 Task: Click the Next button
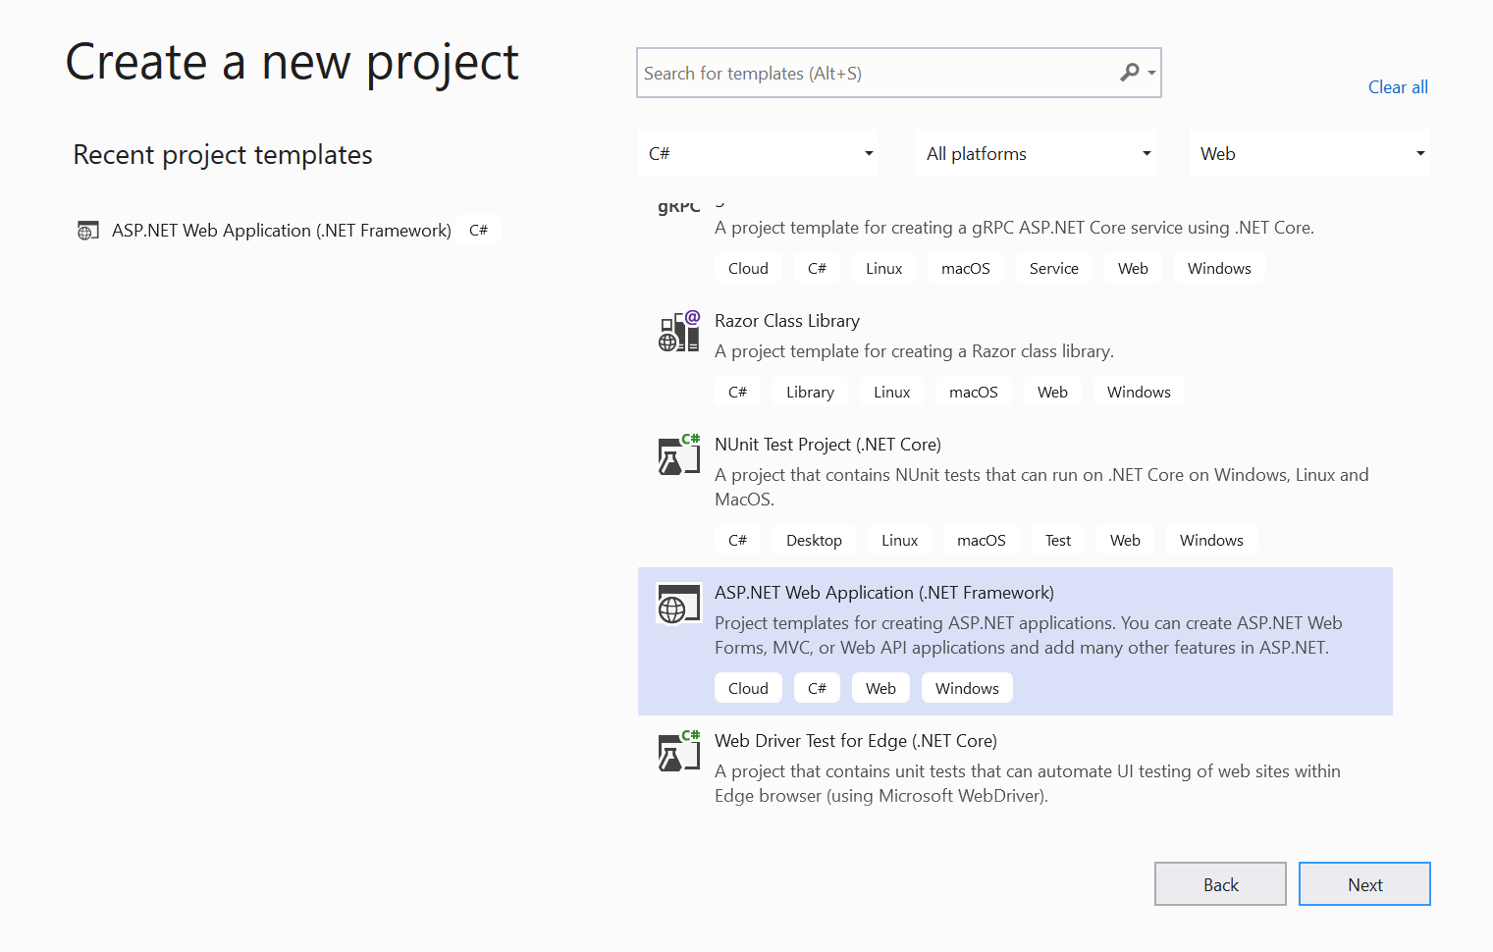tap(1364, 884)
